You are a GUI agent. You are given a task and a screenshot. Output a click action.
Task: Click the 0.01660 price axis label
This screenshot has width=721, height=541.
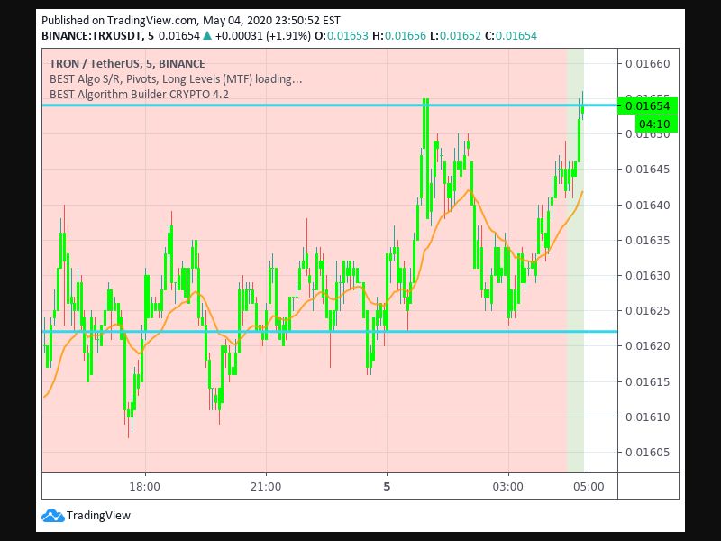pos(647,64)
